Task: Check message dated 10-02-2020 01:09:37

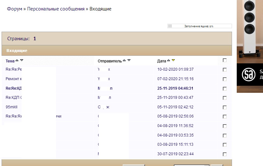Action: [225, 70]
